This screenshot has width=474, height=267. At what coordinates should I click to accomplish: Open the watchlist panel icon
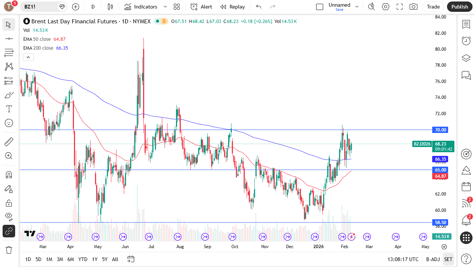[466, 24]
